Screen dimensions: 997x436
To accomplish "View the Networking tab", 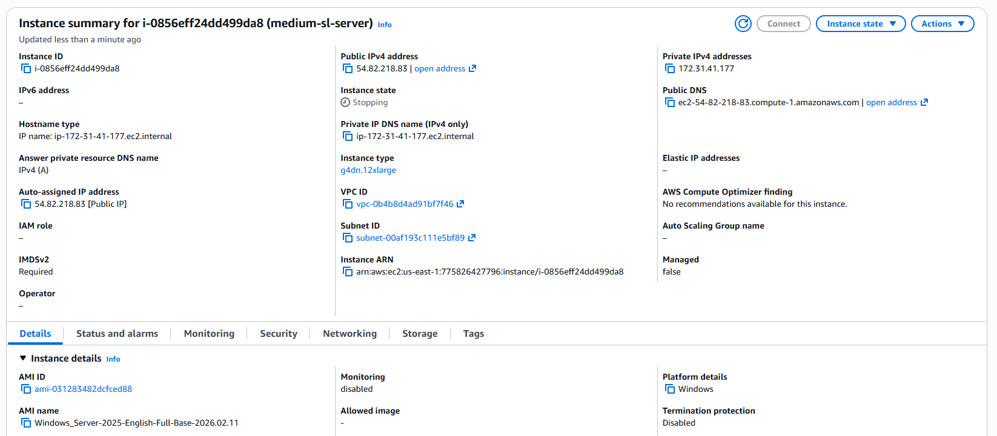I will [x=349, y=334].
